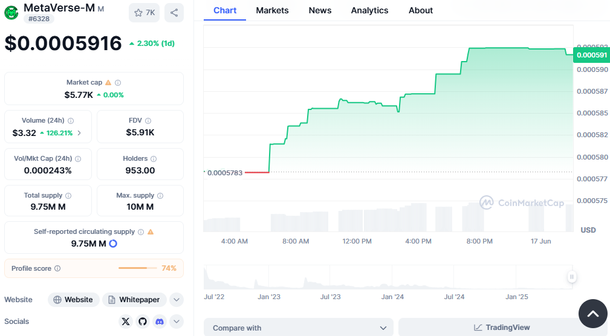This screenshot has width=610, height=336.
Task: Open the Max. supply info icon
Action: (x=160, y=196)
